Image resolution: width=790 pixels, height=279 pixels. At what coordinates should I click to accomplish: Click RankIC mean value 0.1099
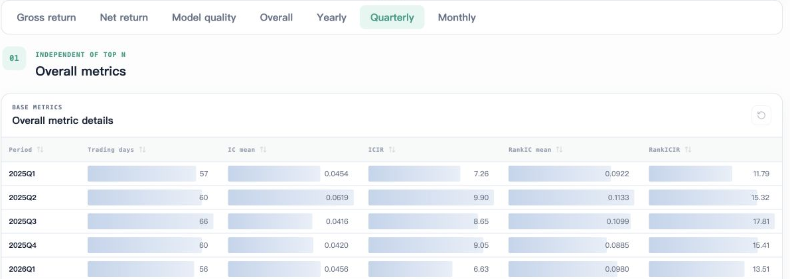(617, 221)
